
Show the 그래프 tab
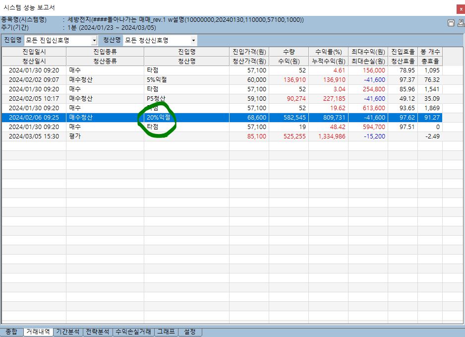click(x=166, y=332)
